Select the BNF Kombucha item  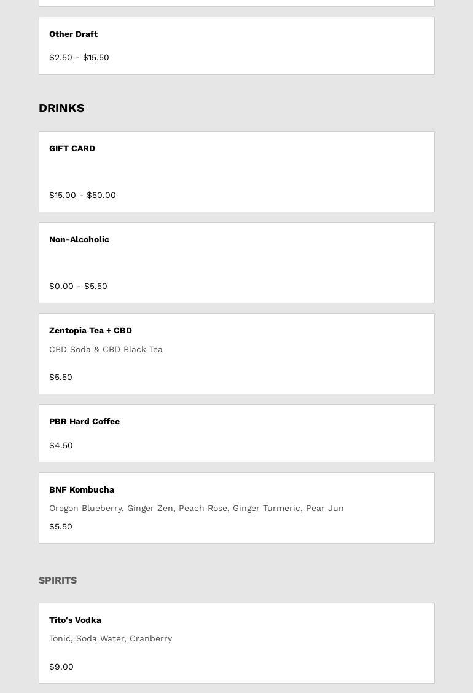[x=237, y=508]
